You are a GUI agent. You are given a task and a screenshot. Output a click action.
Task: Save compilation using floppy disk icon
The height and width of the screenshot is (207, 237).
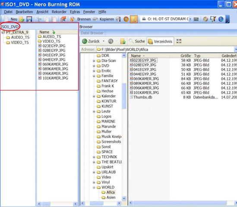pos(29,19)
